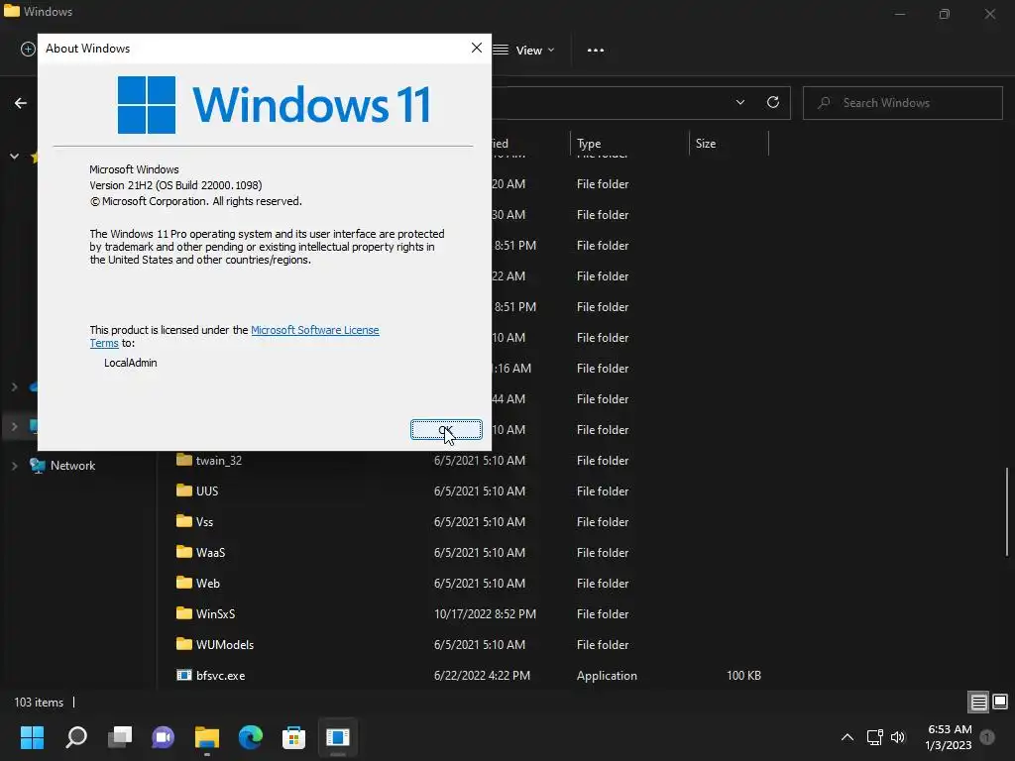Select the WaaS folder
The height and width of the screenshot is (761, 1015).
point(210,553)
